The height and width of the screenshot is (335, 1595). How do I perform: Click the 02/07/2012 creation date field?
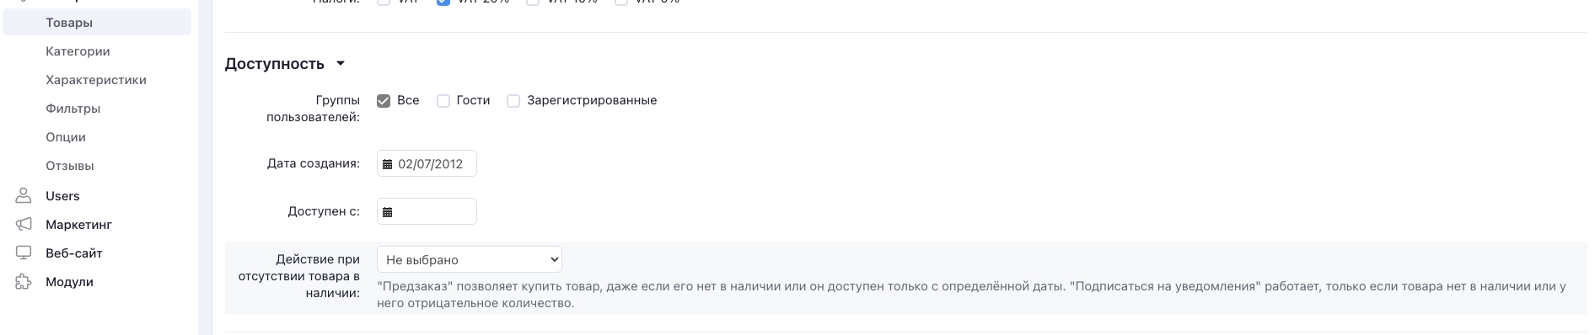tap(427, 163)
